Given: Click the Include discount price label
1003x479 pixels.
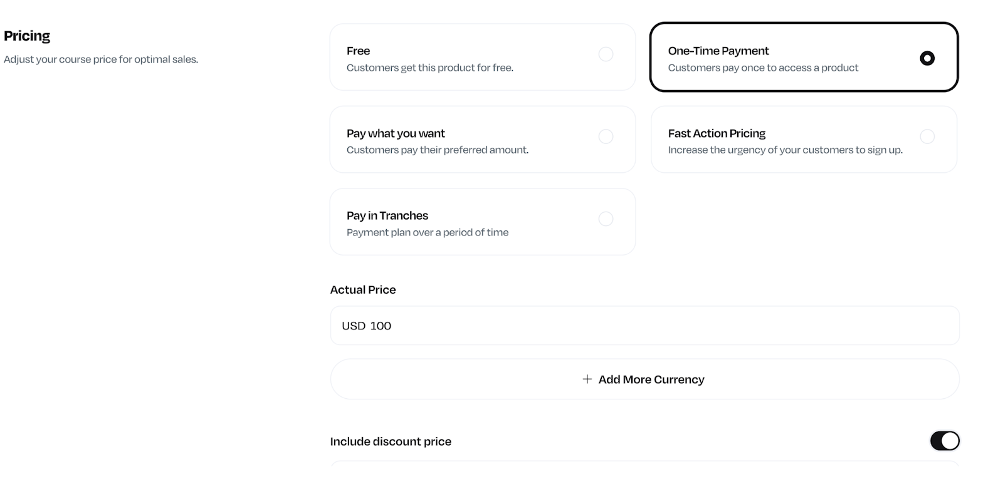Looking at the screenshot, I should point(391,440).
